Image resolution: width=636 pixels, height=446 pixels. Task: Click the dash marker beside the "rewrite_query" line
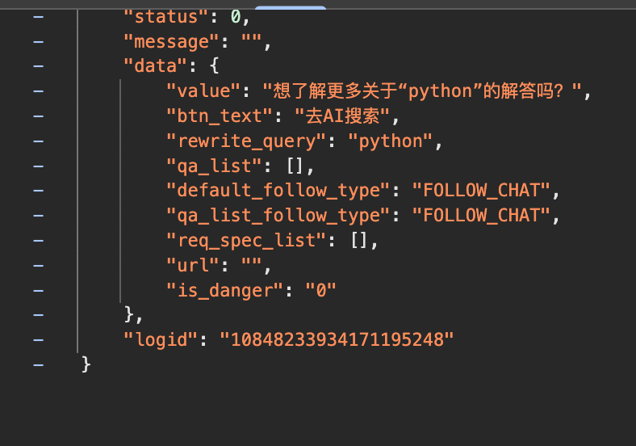39,141
